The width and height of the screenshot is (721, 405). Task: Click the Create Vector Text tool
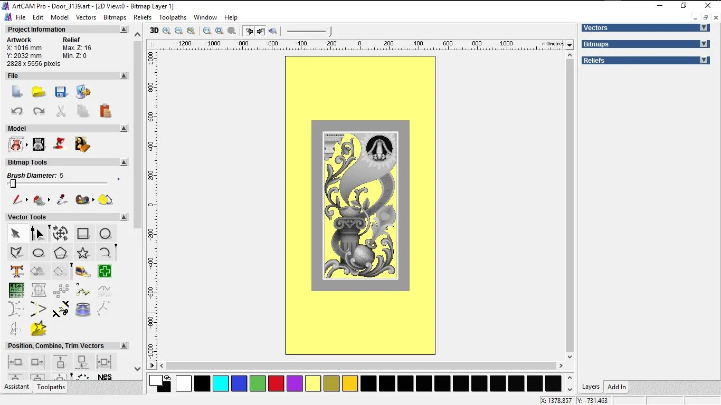(x=16, y=272)
